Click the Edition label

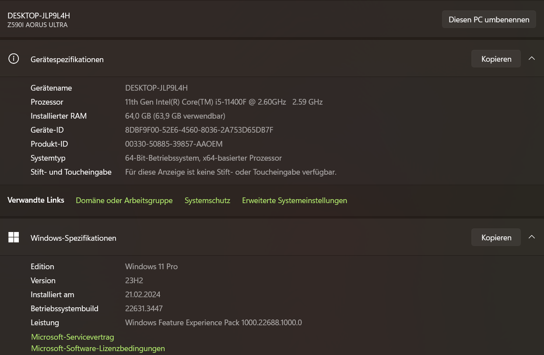pos(42,267)
